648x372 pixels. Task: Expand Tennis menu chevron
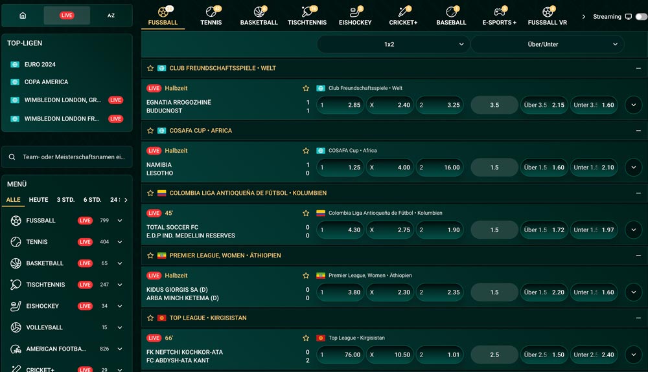pyautogui.click(x=120, y=242)
